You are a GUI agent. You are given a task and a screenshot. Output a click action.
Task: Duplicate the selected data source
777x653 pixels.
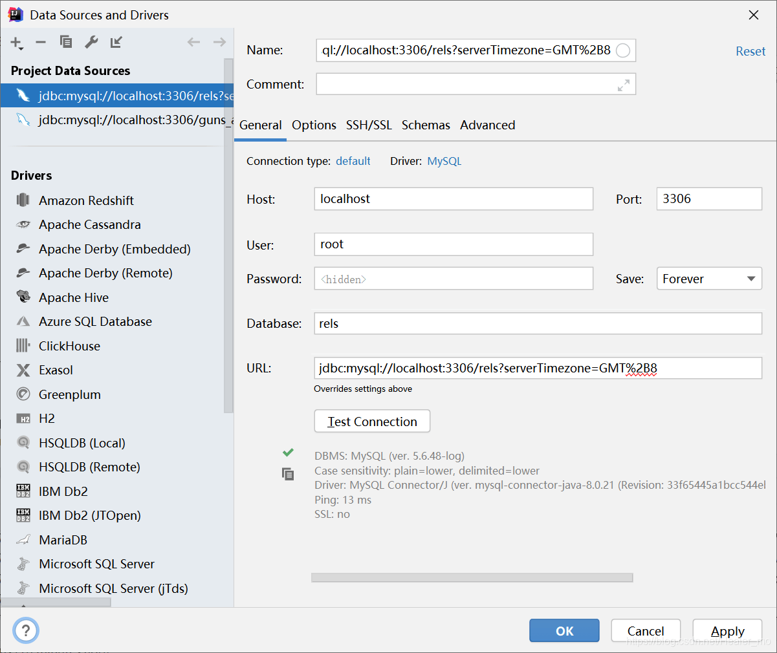(65, 41)
